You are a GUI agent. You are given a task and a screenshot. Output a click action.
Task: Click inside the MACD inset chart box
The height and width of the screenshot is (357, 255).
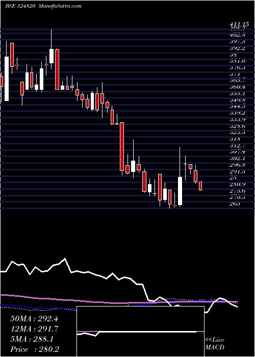coord(140,331)
